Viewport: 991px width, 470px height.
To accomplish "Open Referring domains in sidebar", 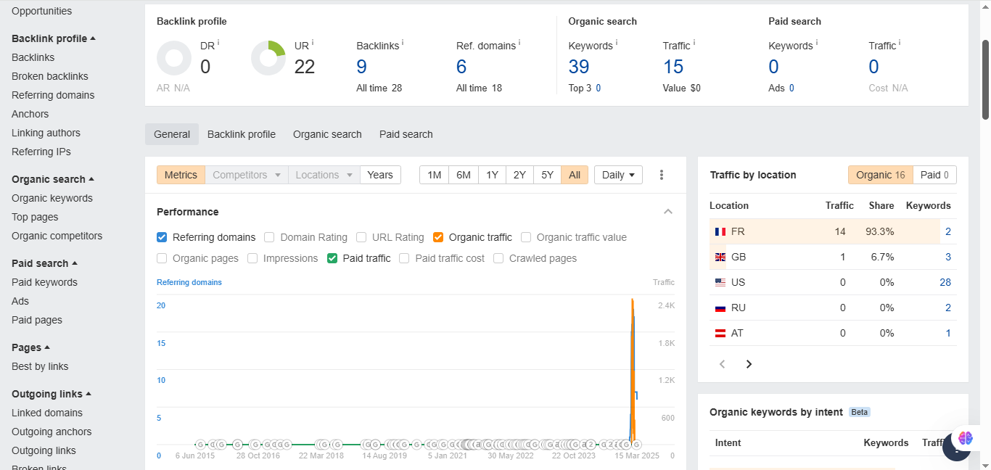I will 53,95.
